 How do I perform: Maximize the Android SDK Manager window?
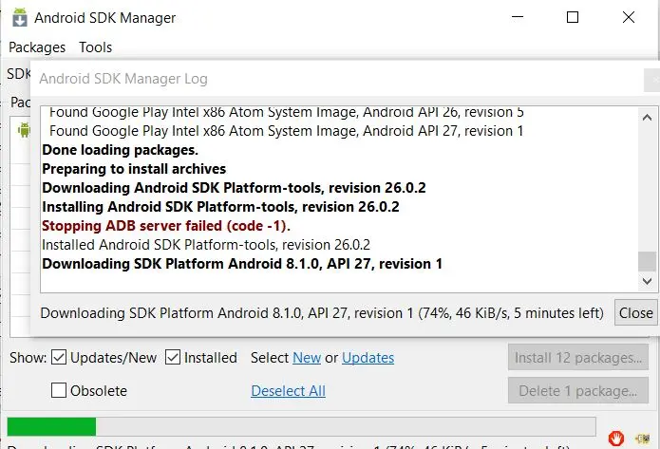tap(573, 17)
